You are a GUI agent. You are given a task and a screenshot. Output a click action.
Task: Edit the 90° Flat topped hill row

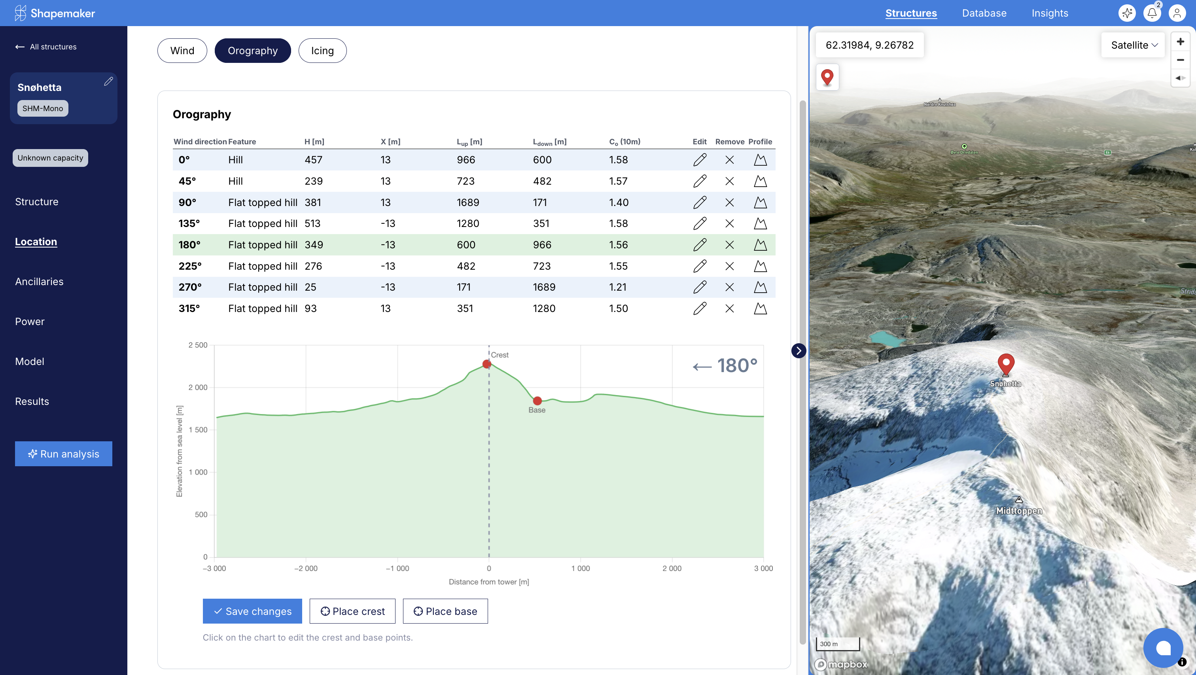coord(700,202)
